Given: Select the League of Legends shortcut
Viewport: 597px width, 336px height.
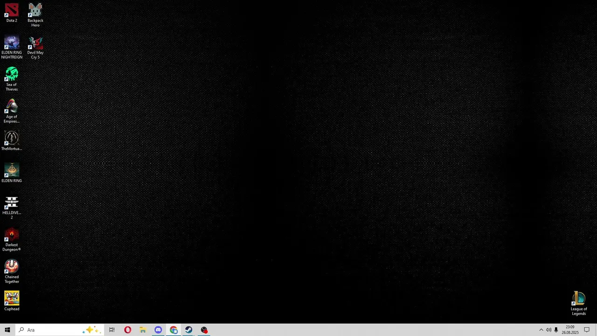Looking at the screenshot, I should click(x=579, y=304).
